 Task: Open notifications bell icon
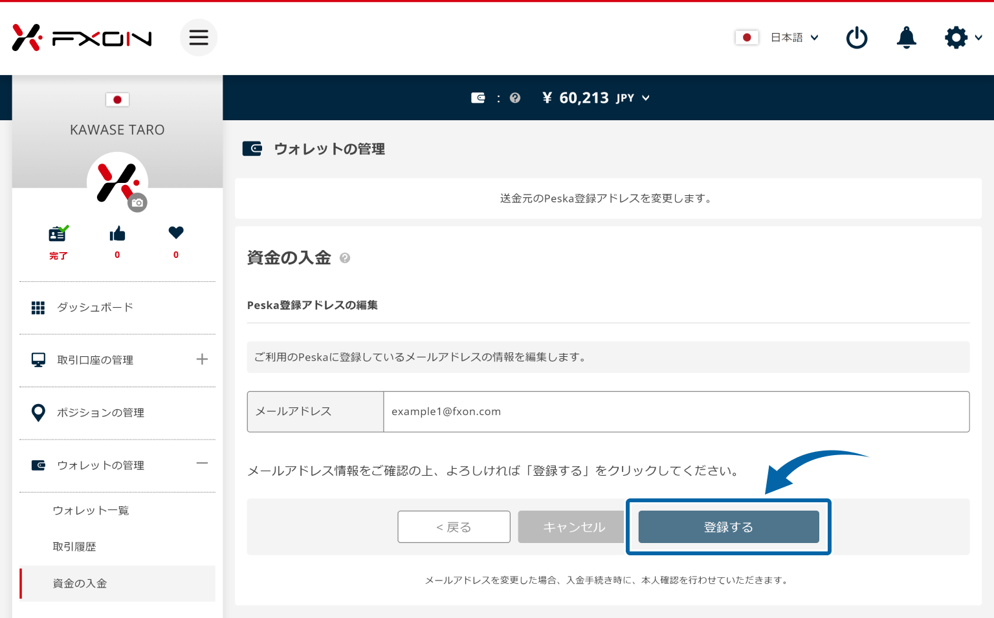pyautogui.click(x=906, y=38)
